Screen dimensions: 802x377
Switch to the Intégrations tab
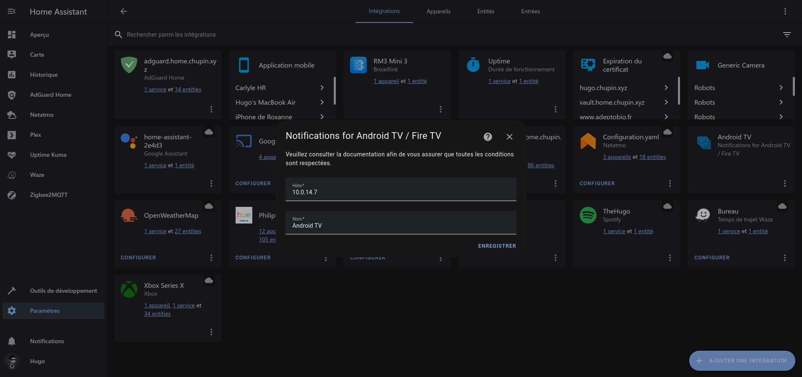pos(384,11)
